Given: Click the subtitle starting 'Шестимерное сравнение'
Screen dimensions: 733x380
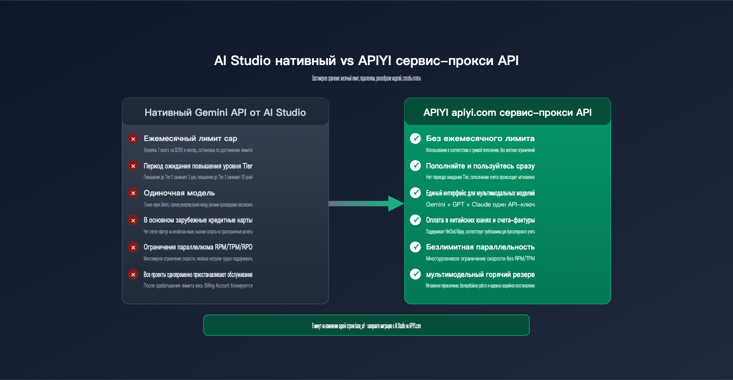Looking at the screenshot, I should tap(366, 78).
